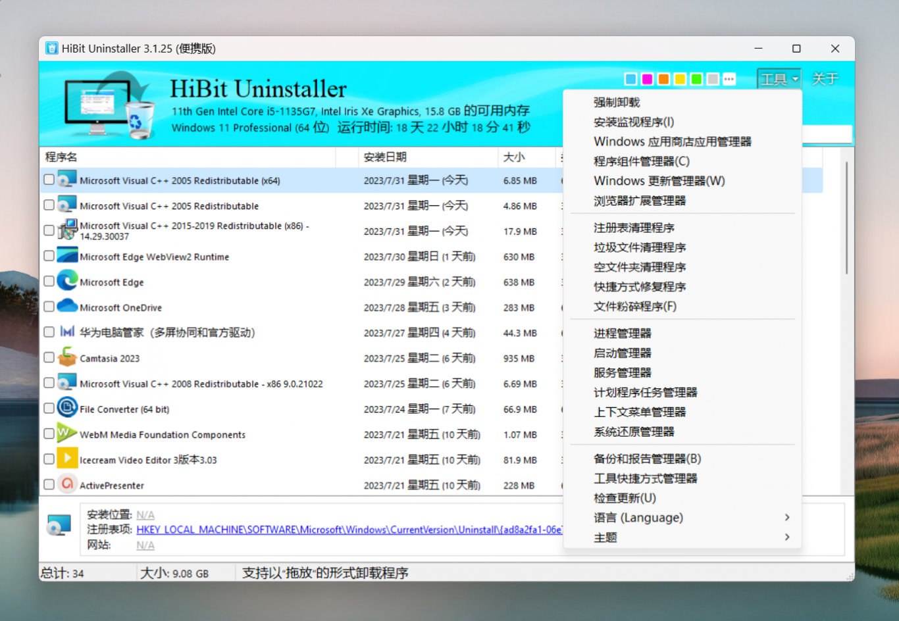Click the Microsoft Edge WebView2 Runtime icon
The width and height of the screenshot is (899, 621).
click(x=67, y=256)
